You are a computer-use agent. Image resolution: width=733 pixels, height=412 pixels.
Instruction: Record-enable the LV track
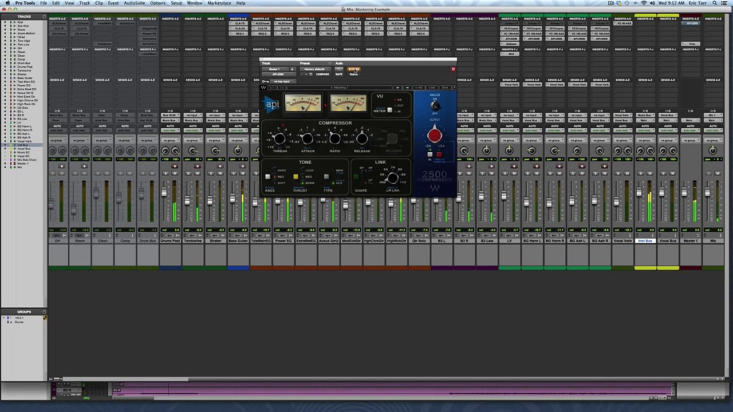[x=514, y=167]
